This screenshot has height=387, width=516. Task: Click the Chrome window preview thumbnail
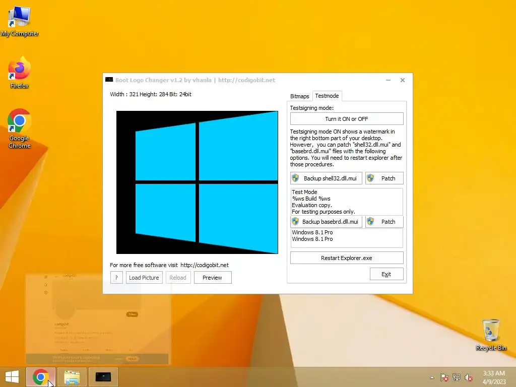tap(97, 318)
